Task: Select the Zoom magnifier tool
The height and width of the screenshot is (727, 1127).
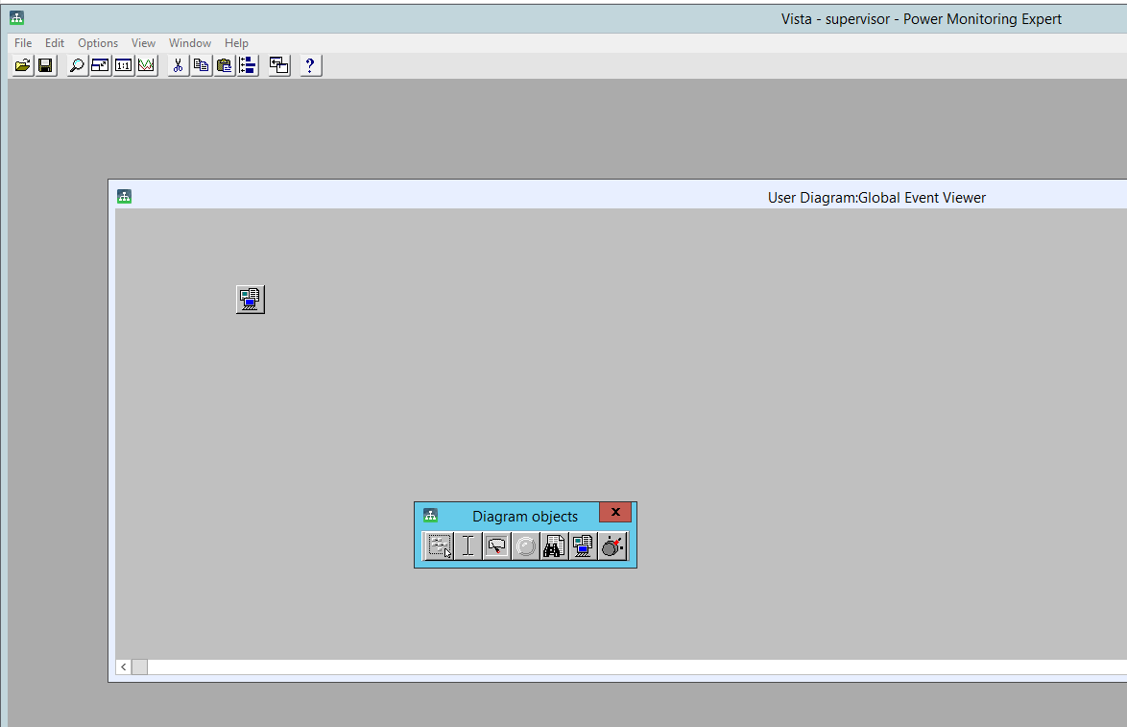Action: tap(77, 66)
